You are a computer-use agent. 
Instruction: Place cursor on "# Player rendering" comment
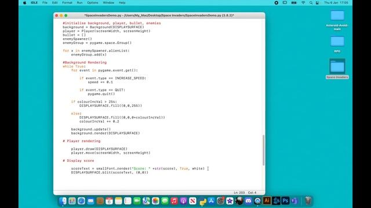(82, 141)
